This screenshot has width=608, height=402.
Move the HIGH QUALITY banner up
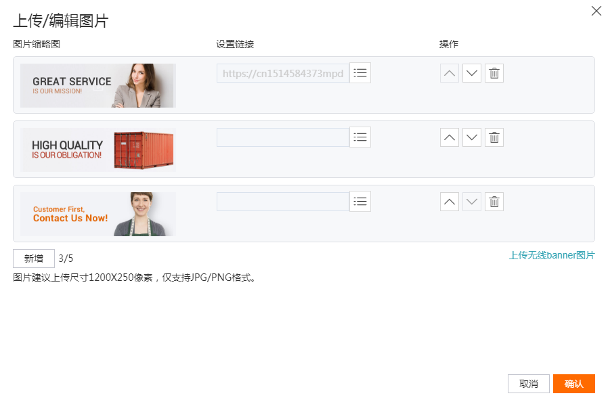449,137
